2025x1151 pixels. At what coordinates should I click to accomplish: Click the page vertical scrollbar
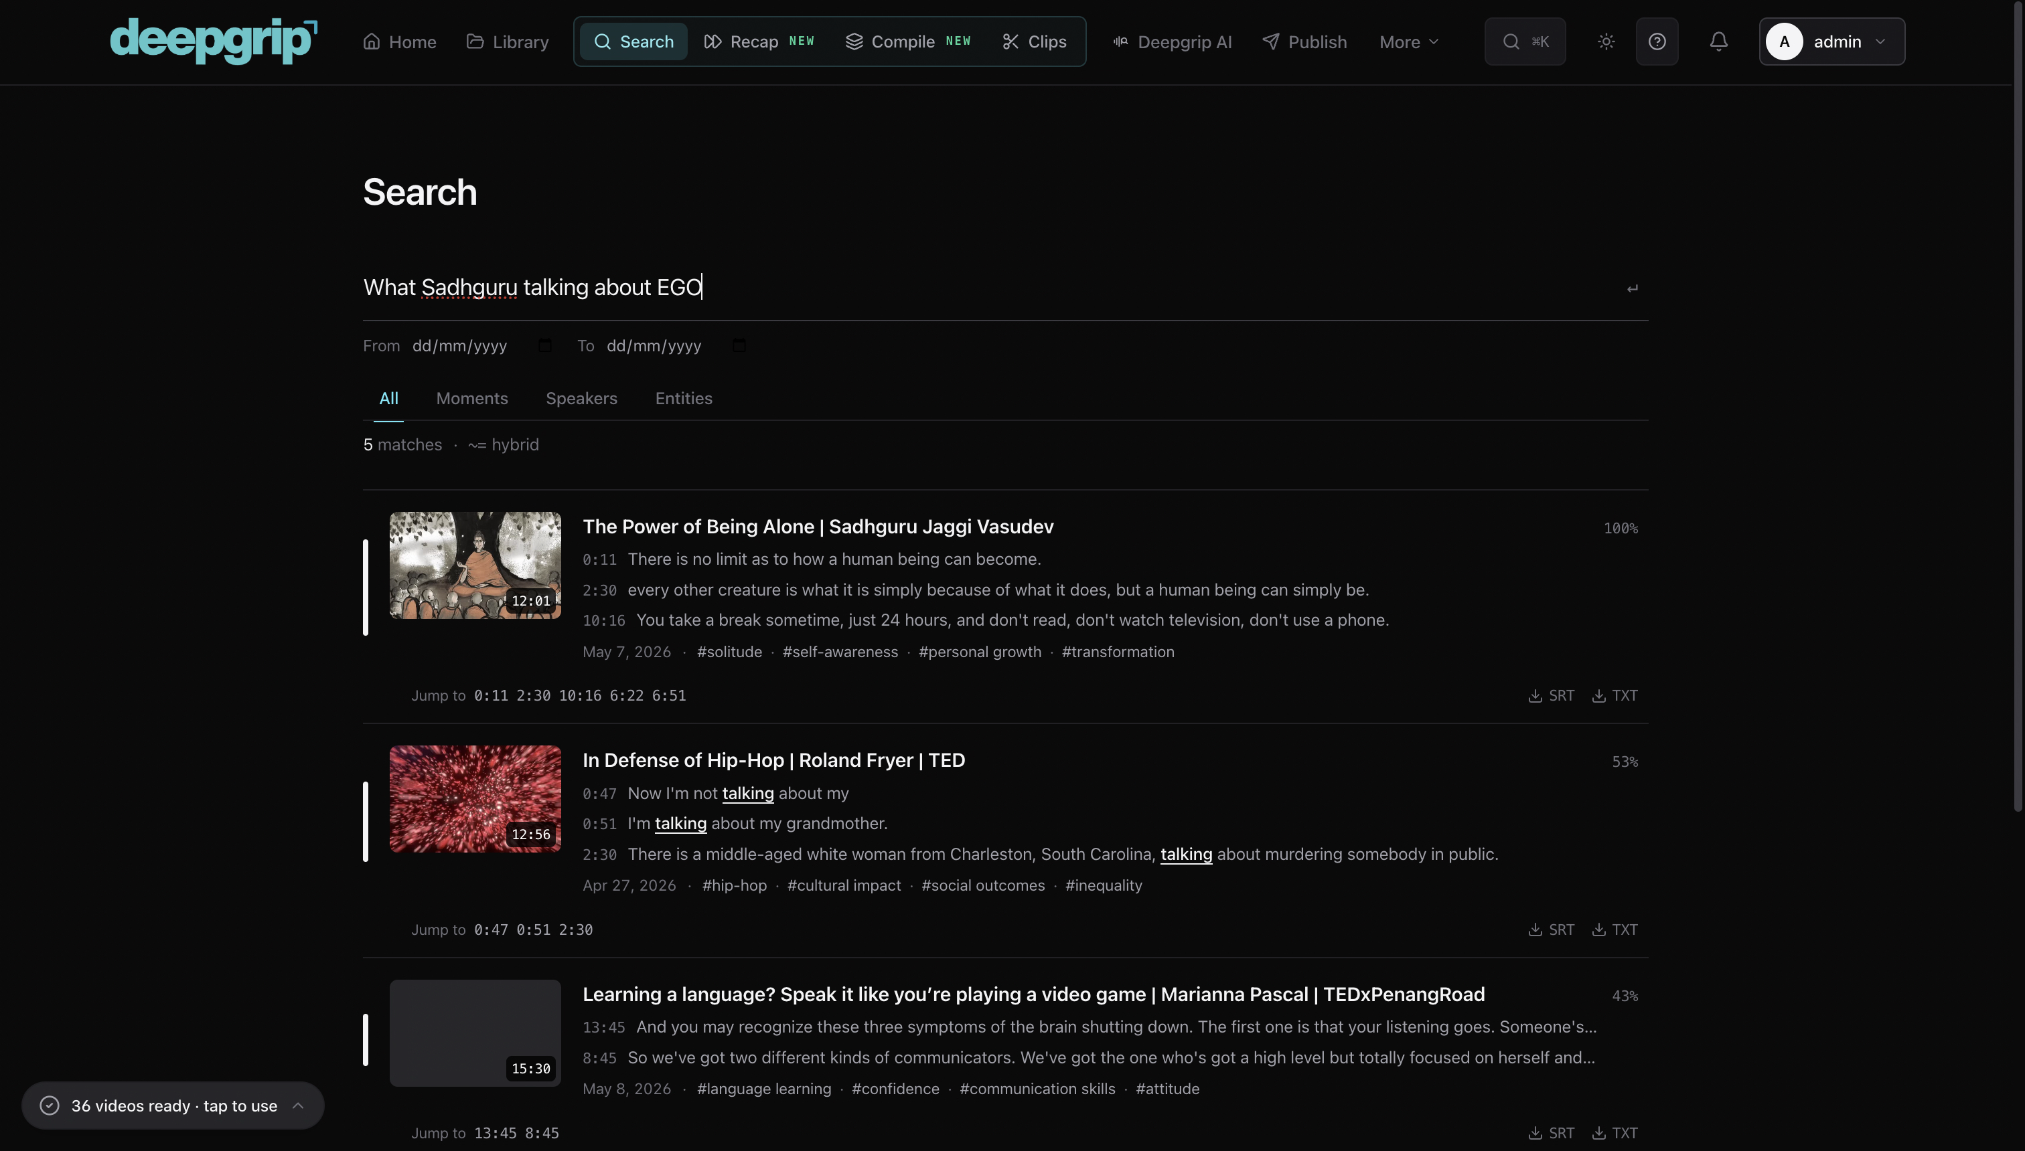tap(2018, 407)
